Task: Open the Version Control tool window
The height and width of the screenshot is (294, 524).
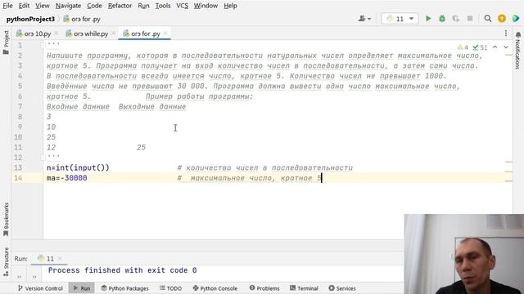Action: point(40,288)
